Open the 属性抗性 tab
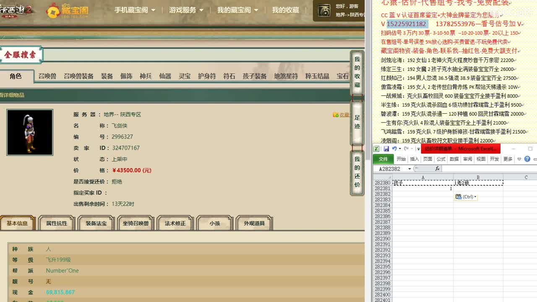 tap(57, 224)
